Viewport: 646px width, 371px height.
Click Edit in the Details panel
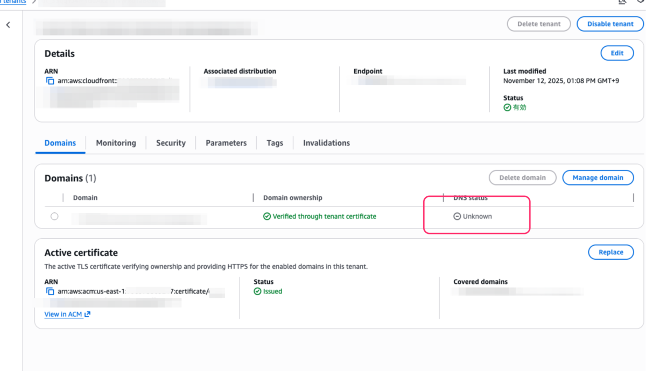point(617,53)
